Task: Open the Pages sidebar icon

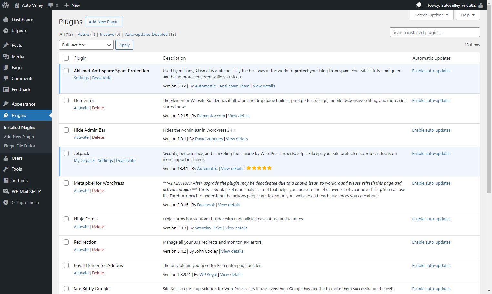Action: tap(6, 67)
